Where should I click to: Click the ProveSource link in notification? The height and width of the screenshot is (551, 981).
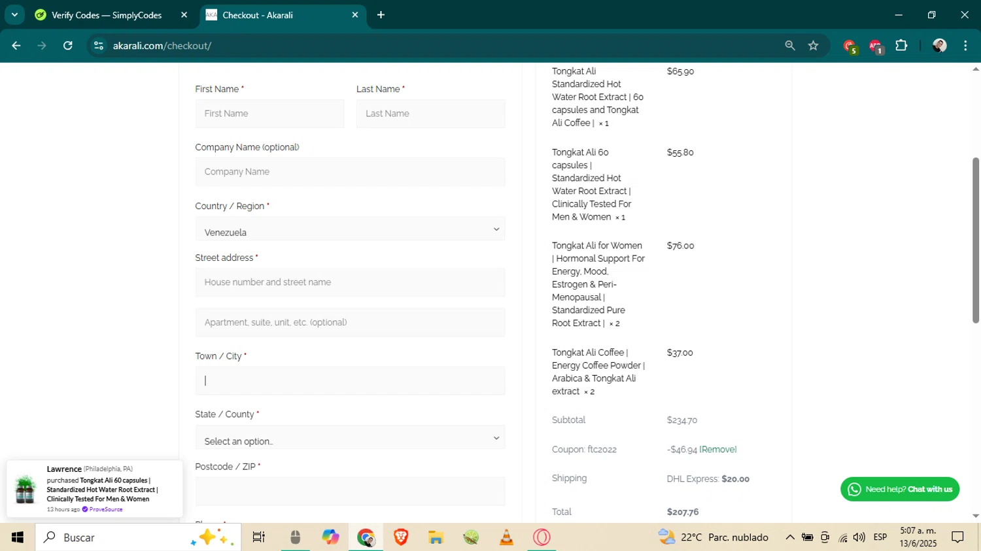point(105,509)
